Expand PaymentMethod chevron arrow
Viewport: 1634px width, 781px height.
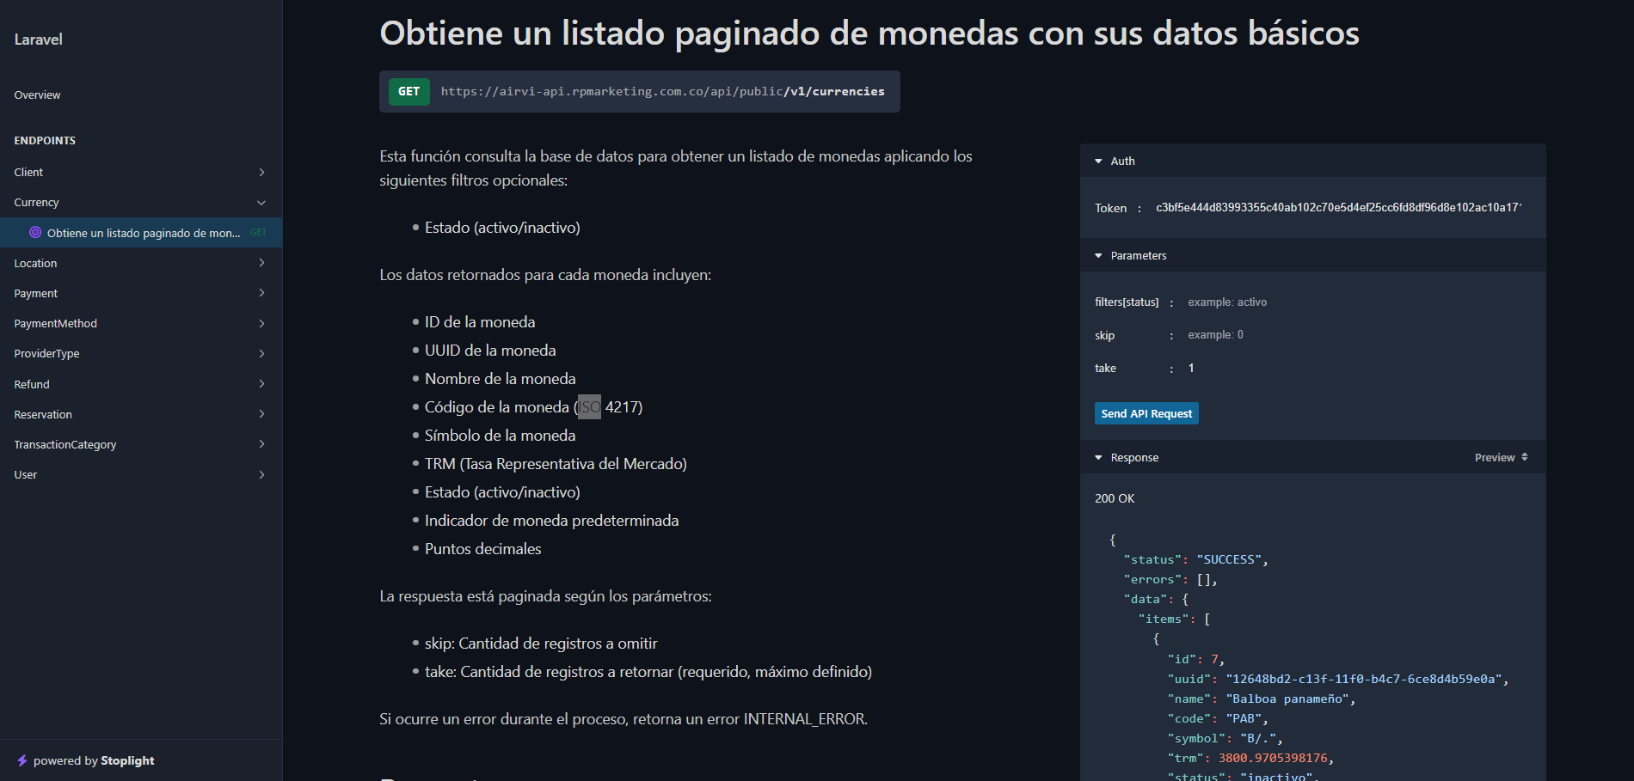pos(261,324)
